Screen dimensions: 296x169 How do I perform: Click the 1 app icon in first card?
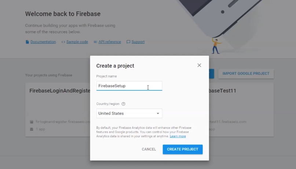click(32, 129)
